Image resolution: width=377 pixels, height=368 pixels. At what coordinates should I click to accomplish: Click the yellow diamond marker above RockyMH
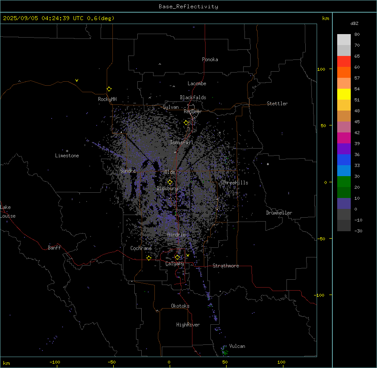pos(109,89)
